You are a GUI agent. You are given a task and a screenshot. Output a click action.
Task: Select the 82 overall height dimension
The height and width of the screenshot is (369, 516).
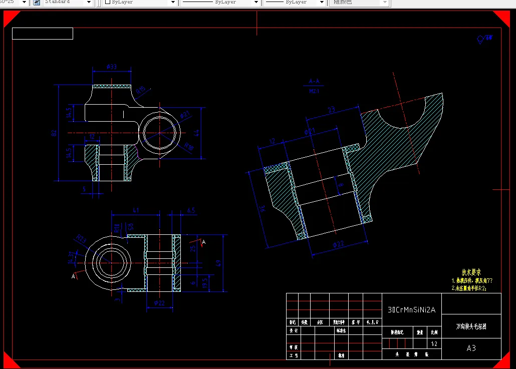click(54, 133)
